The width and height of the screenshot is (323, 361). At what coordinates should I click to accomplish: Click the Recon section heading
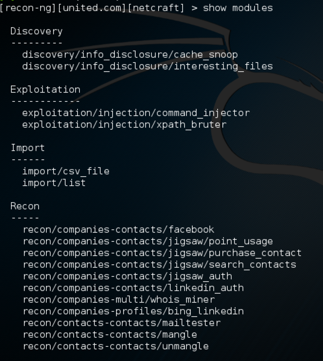tap(25, 206)
